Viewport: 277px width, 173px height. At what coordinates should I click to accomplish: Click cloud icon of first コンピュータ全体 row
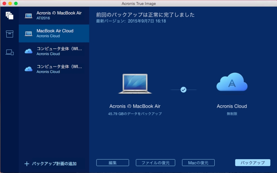coord(28,51)
